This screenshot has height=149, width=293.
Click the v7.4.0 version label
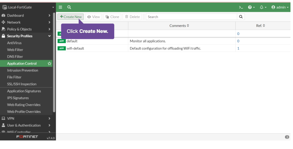coord(51,138)
